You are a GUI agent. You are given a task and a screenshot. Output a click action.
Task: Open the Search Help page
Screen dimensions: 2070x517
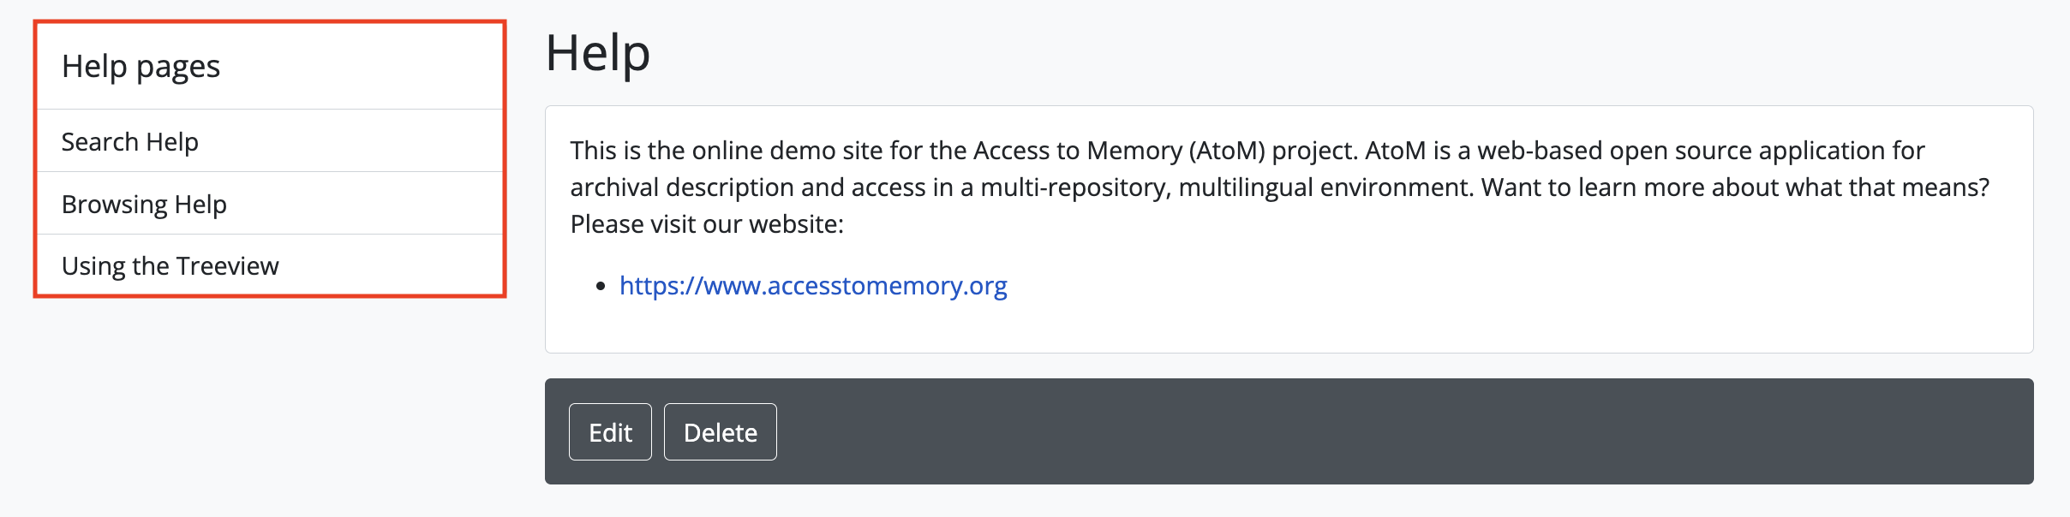click(130, 142)
